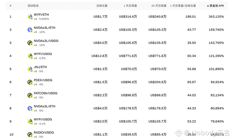Sort by 资金池 APR column header
This screenshot has height=140, width=232.
pyautogui.click(x=215, y=6)
